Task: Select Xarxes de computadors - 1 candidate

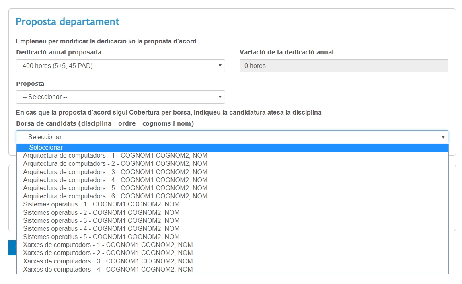Action: coord(108,245)
